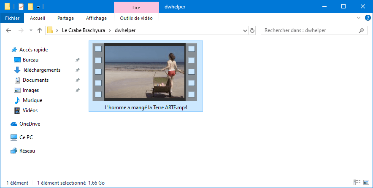Click the Properties quick access toolbar icon

(21, 7)
